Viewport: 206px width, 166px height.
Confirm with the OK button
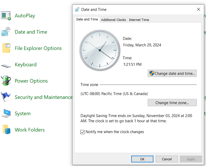pyautogui.click(x=142, y=159)
